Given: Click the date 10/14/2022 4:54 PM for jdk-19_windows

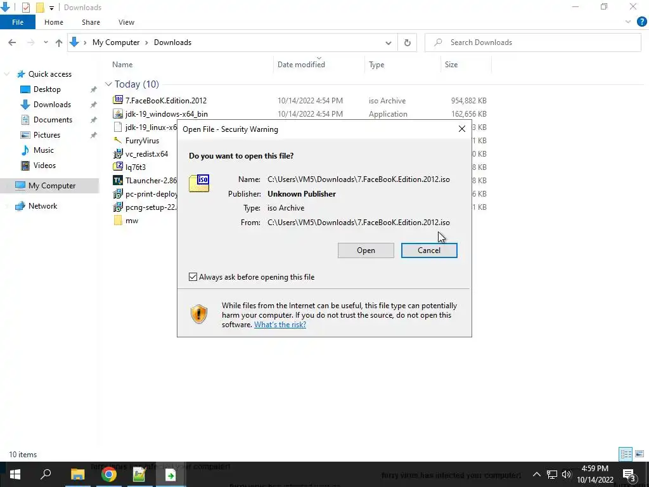Looking at the screenshot, I should point(310,114).
